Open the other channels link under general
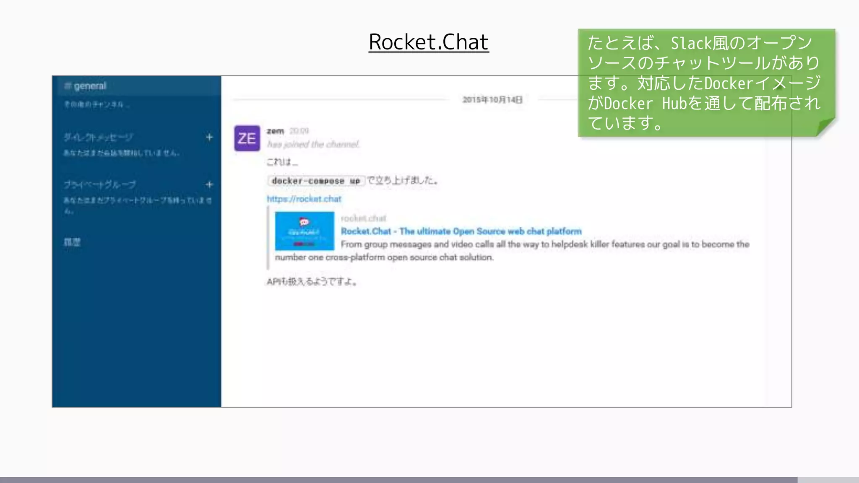The width and height of the screenshot is (859, 483). click(96, 104)
